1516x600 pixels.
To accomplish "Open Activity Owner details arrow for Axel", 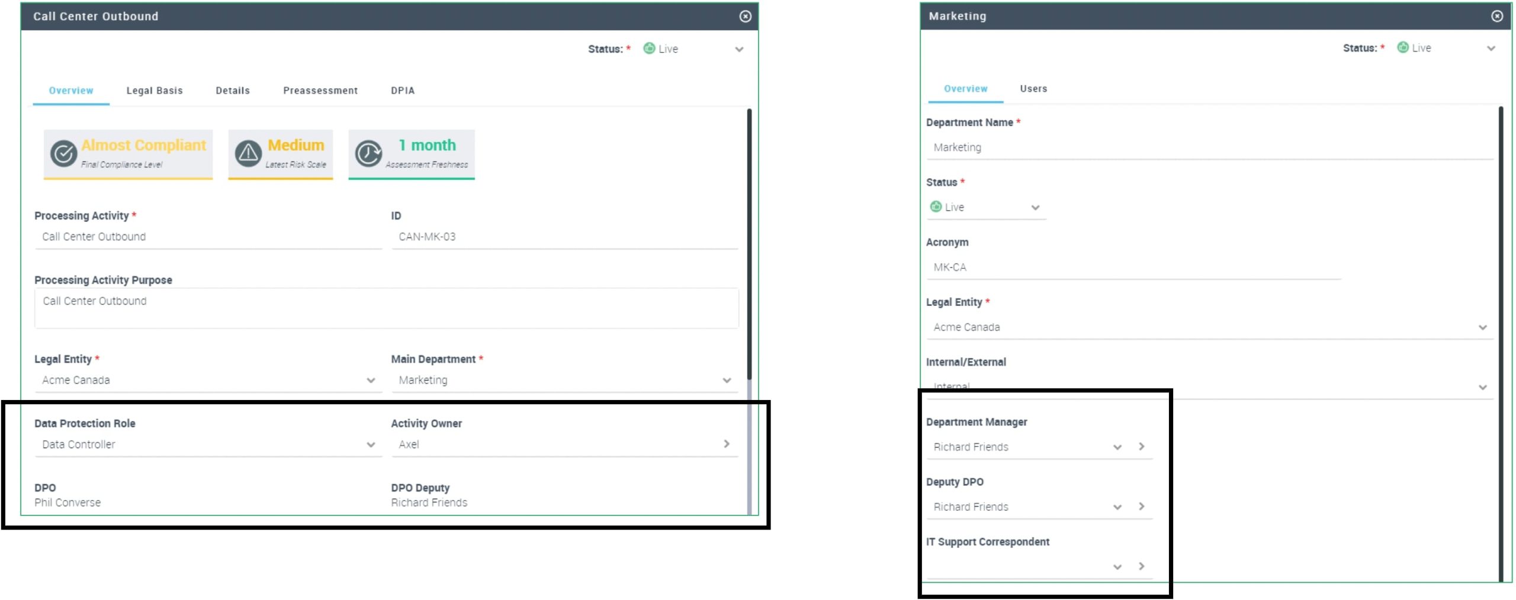I will click(727, 444).
